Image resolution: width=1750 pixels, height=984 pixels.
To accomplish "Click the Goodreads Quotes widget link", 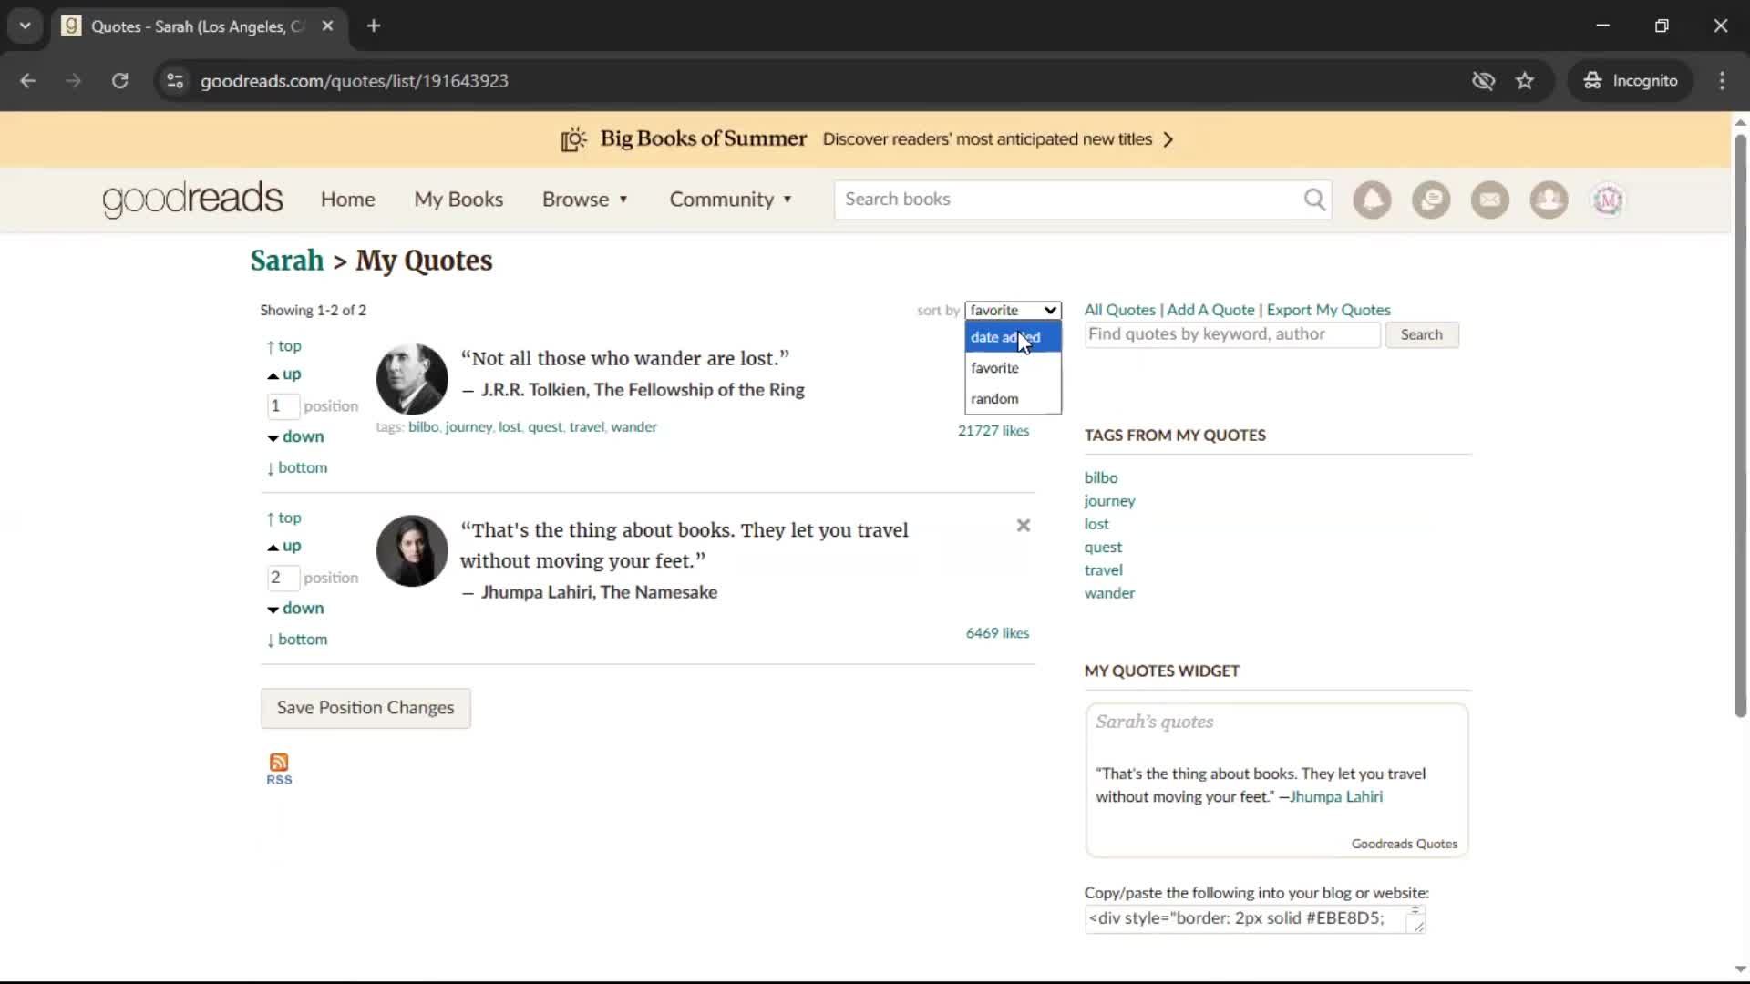I will click(1405, 844).
